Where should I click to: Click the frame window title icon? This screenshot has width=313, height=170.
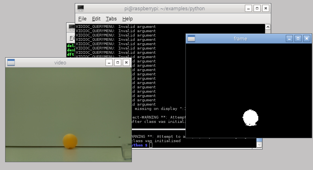point(191,38)
